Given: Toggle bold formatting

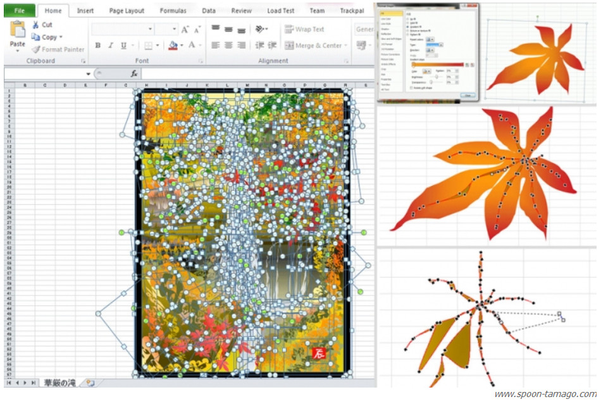Looking at the screenshot, I should point(98,46).
